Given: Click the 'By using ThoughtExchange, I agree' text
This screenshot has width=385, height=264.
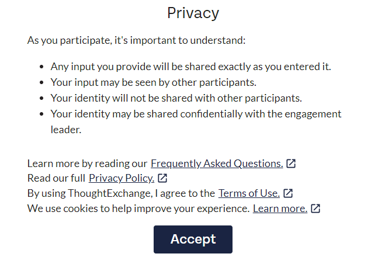Looking at the screenshot, I should [121, 193].
